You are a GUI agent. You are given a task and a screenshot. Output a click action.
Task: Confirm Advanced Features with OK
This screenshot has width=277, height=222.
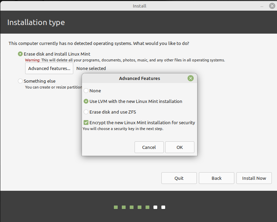180,147
